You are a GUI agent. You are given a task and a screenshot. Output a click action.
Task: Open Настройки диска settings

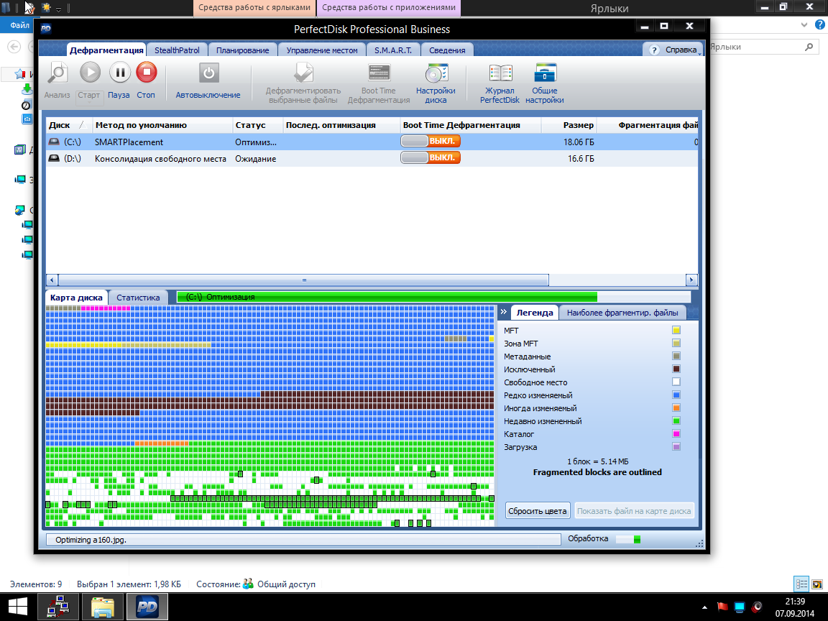point(436,73)
